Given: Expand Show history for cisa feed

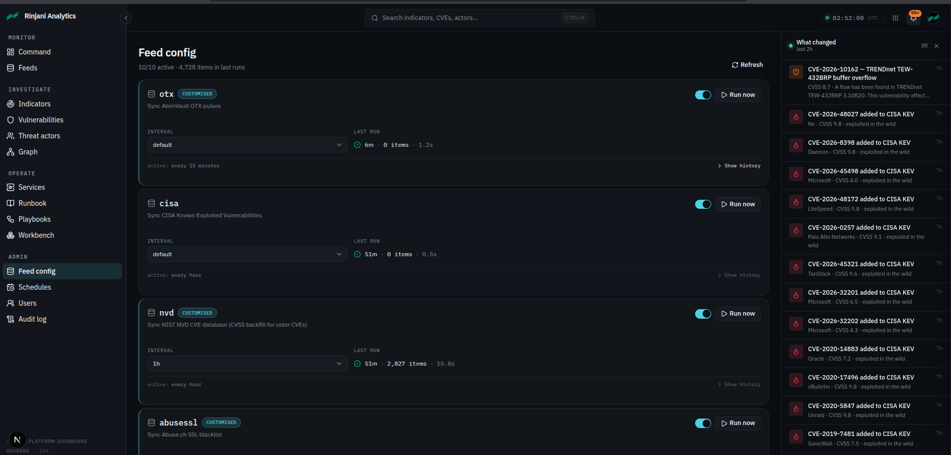Looking at the screenshot, I should (x=739, y=275).
